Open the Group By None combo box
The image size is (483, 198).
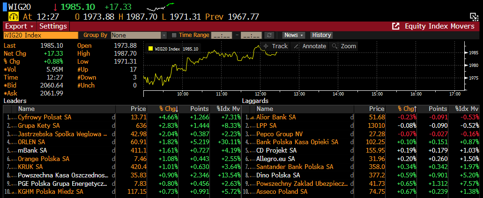pyautogui.click(x=139, y=35)
